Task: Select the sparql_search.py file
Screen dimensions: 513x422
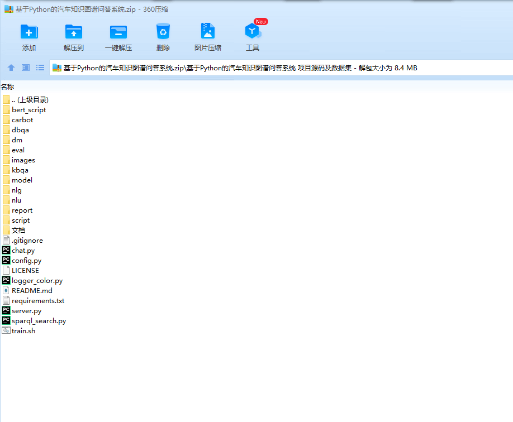Action: point(34,321)
